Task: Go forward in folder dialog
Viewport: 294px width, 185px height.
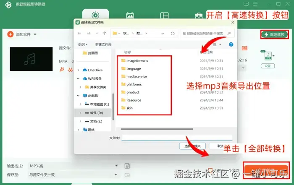Action: [89, 33]
